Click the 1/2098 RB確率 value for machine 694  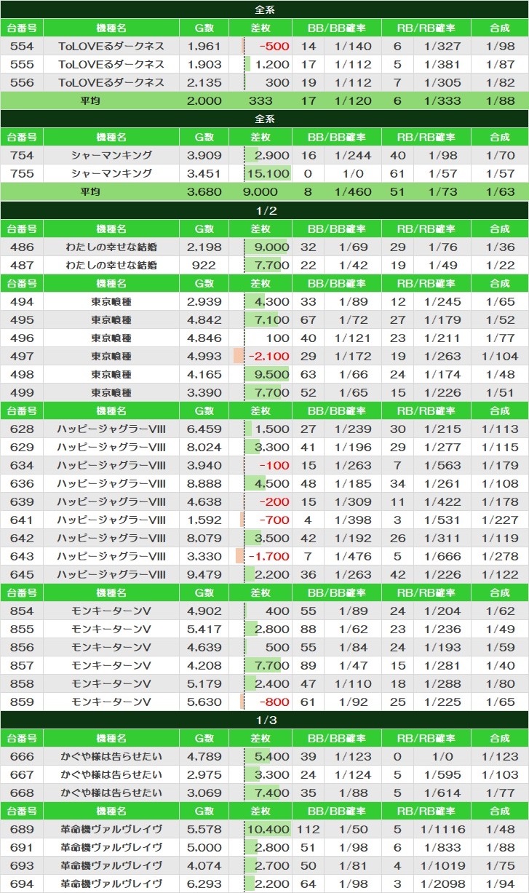(x=442, y=884)
